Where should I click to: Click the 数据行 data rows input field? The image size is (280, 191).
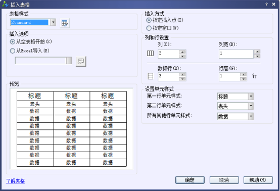168,77
